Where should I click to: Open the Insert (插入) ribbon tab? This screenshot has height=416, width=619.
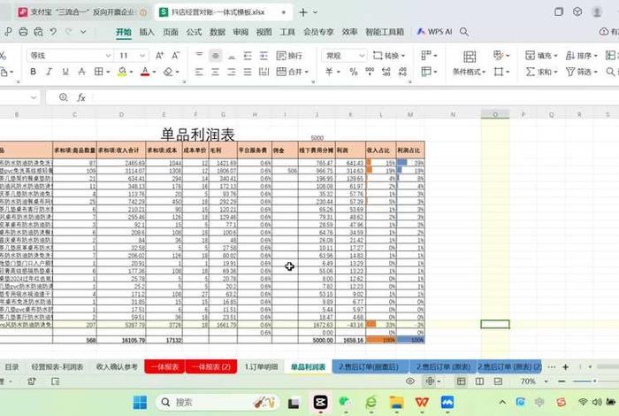147,32
